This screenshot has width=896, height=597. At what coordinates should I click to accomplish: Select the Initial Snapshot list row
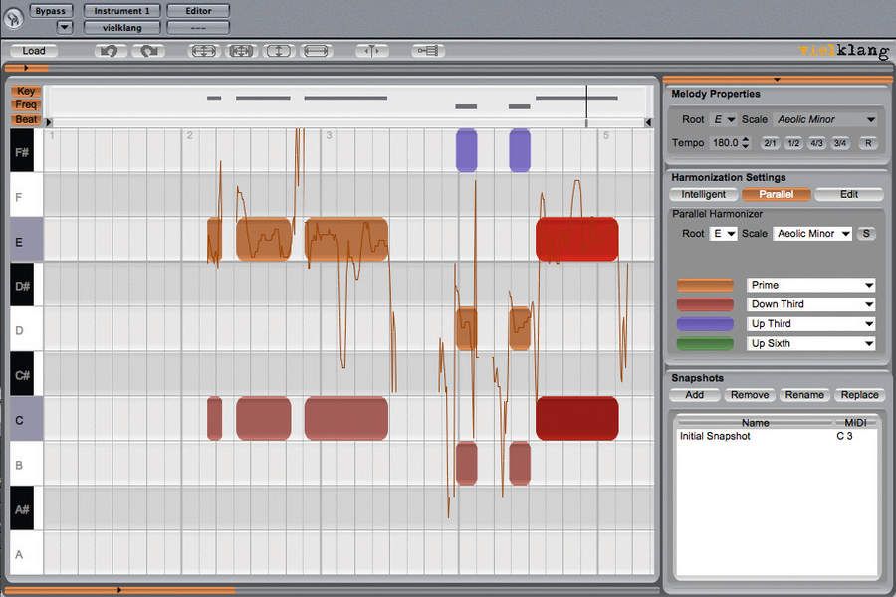pyautogui.click(x=776, y=436)
